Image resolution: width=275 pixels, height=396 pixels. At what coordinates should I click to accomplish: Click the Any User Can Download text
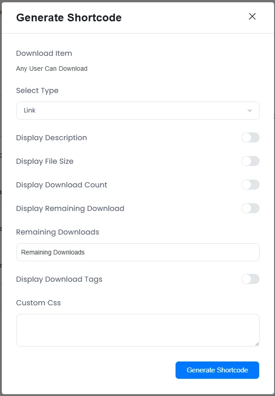tap(52, 69)
